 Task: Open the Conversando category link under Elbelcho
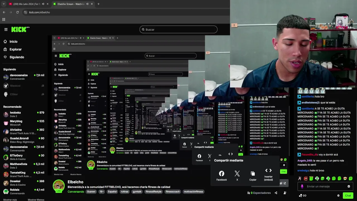[76, 192]
